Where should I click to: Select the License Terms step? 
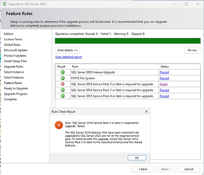13,39
